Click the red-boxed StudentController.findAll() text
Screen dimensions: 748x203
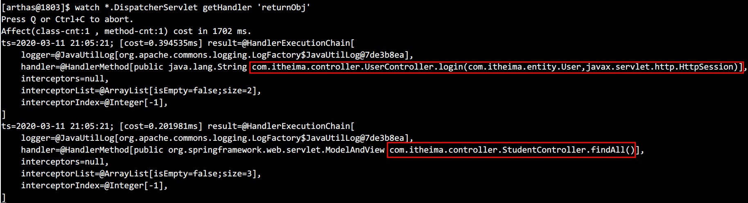(511, 150)
